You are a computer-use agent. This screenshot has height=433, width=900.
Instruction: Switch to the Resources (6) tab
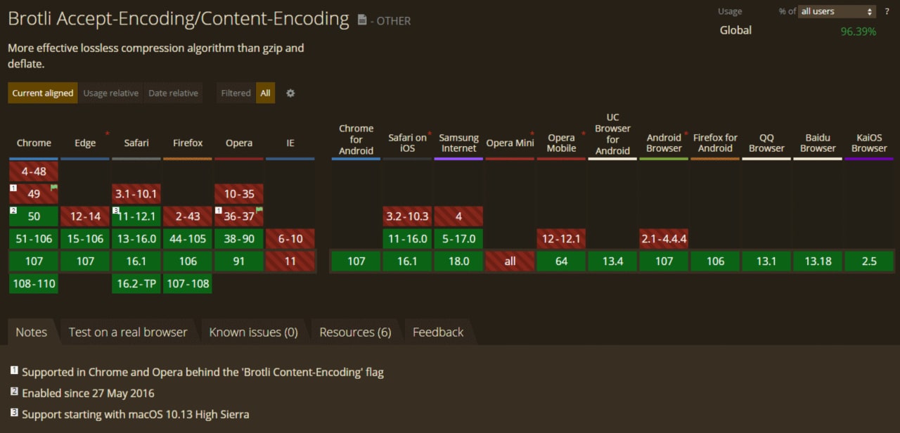(356, 332)
